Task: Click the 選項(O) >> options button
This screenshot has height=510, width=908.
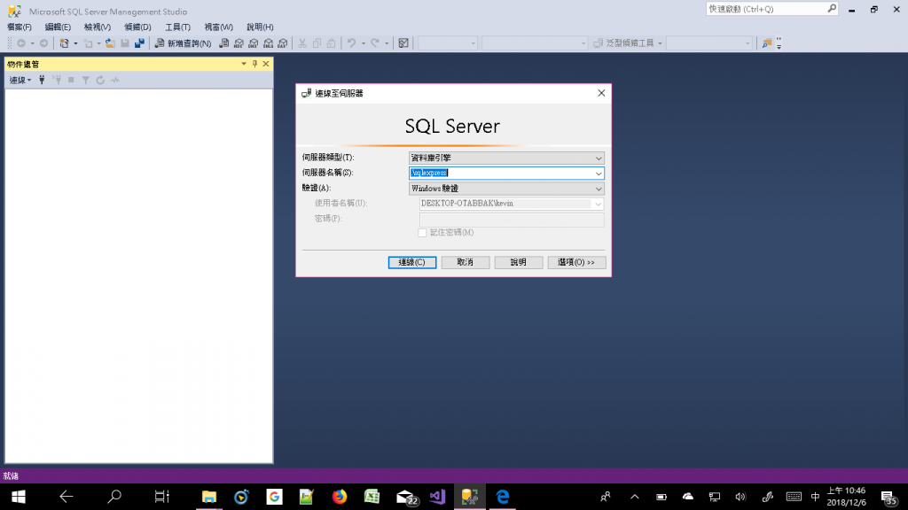Action: [576, 262]
